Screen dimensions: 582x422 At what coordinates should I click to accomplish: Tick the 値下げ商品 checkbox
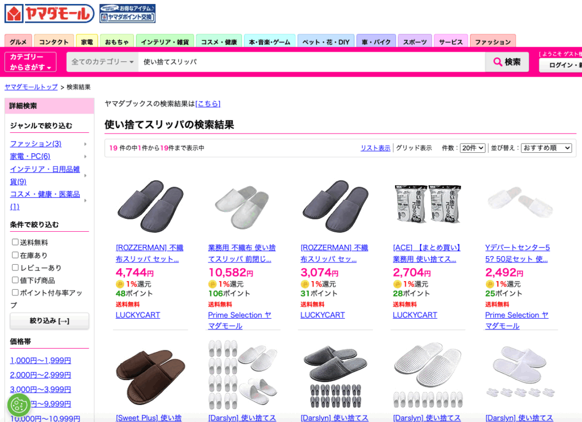tap(15, 280)
